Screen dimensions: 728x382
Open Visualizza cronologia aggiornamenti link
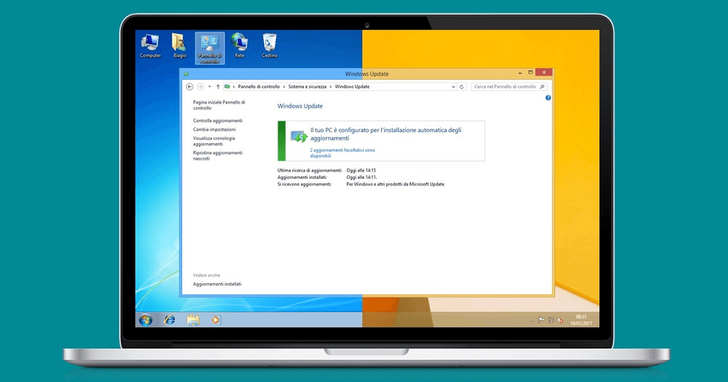(214, 141)
